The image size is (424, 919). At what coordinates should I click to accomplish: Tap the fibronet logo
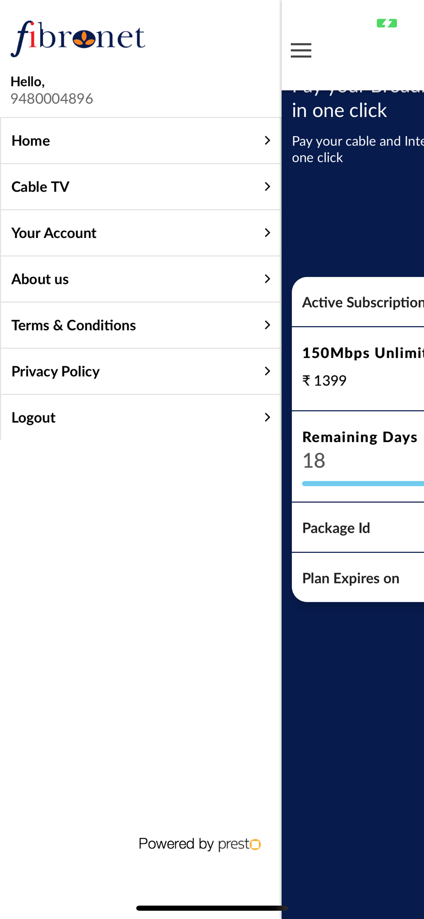click(x=78, y=38)
